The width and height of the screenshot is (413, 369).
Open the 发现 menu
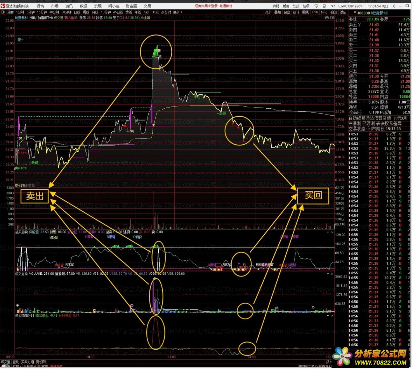click(98, 6)
